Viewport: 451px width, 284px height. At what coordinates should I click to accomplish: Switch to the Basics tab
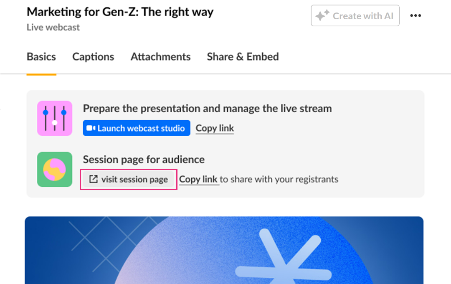coord(41,57)
